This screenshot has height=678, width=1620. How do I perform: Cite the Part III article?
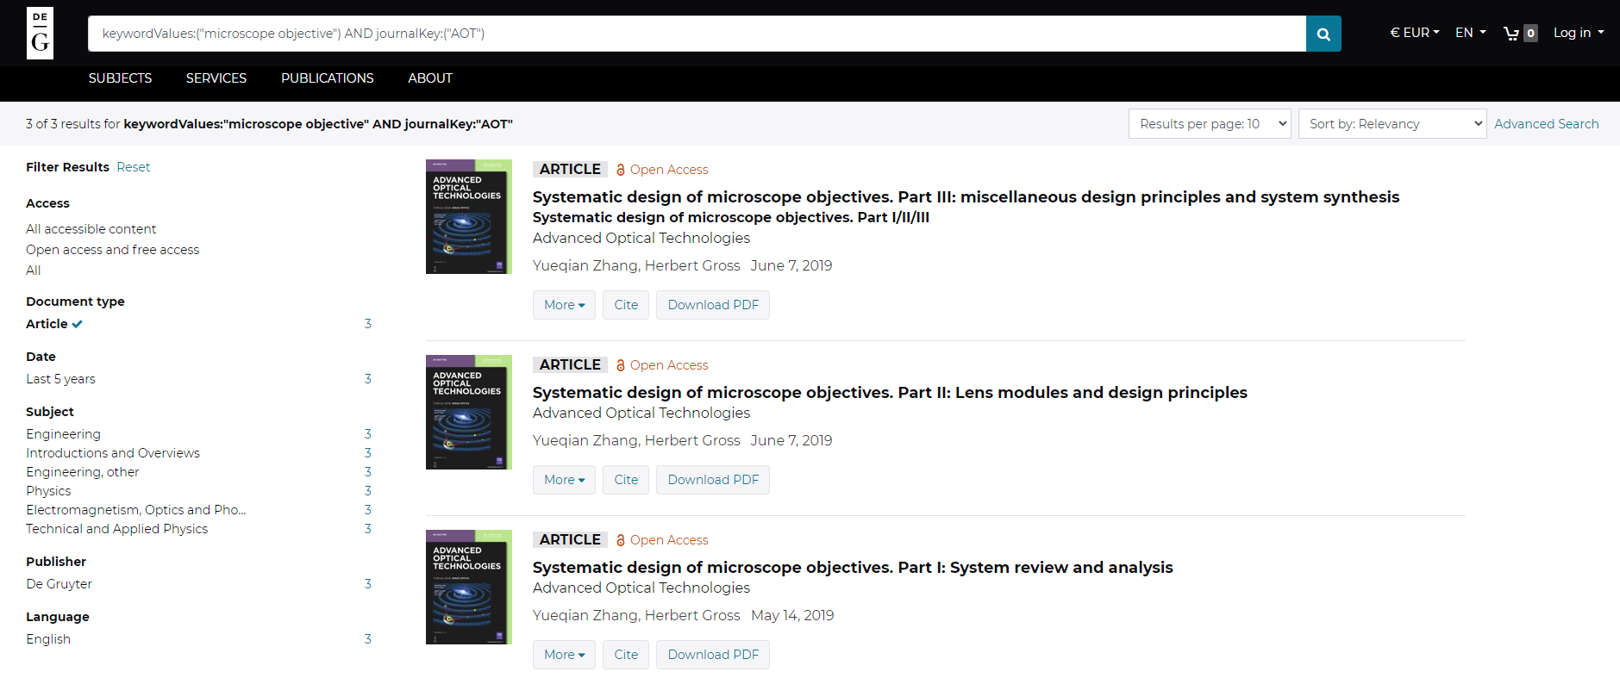coord(626,305)
